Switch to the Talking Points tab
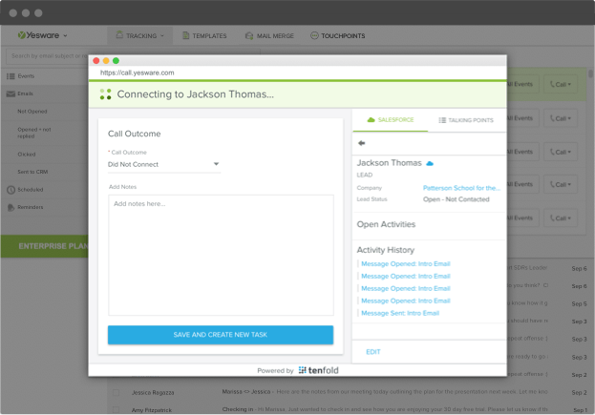 pos(466,120)
